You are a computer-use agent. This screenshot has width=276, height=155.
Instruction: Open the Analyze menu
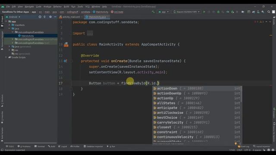point(47,6)
